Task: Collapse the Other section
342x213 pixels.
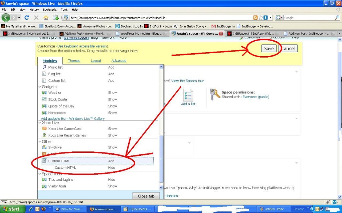Action: coord(40,141)
